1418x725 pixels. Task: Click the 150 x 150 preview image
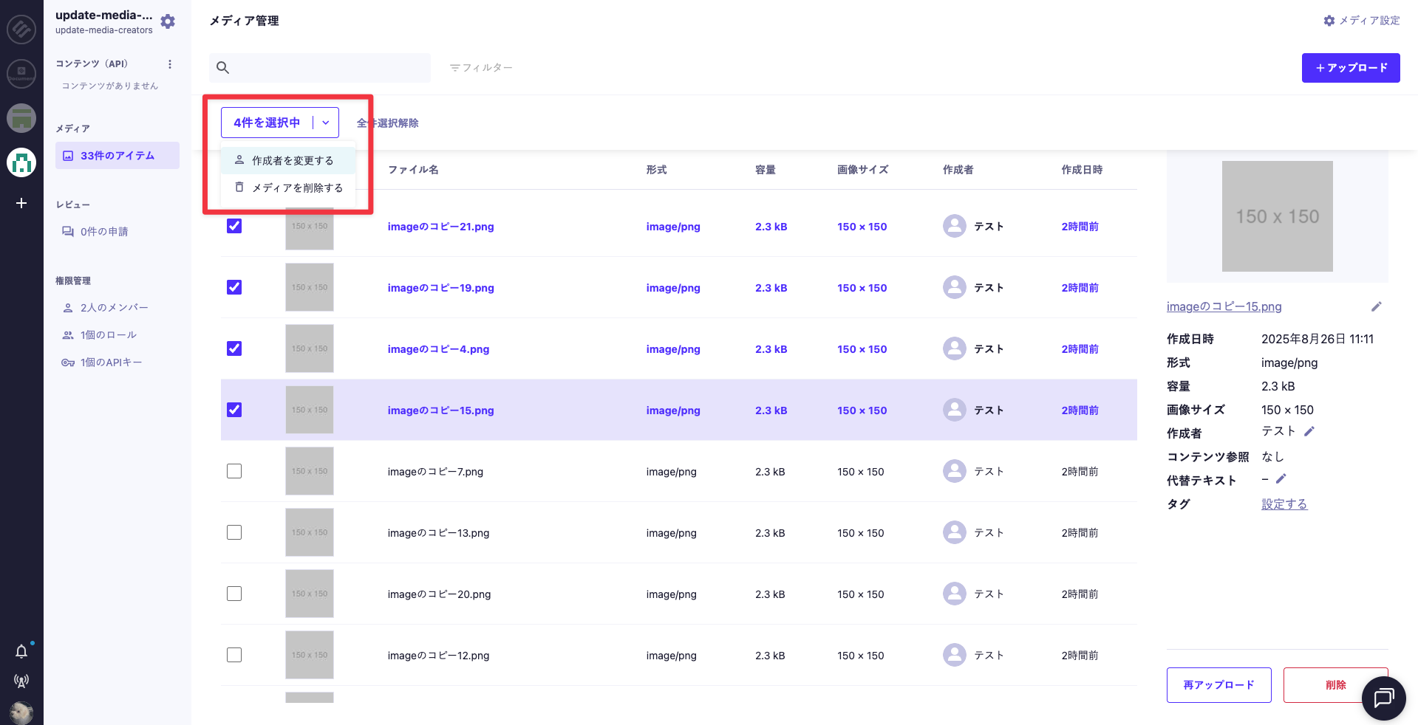[x=1277, y=216]
